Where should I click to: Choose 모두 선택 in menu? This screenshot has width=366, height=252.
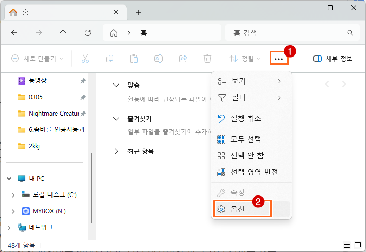(x=251, y=139)
